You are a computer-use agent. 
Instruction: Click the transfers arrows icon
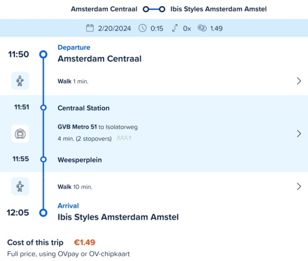coord(175,28)
